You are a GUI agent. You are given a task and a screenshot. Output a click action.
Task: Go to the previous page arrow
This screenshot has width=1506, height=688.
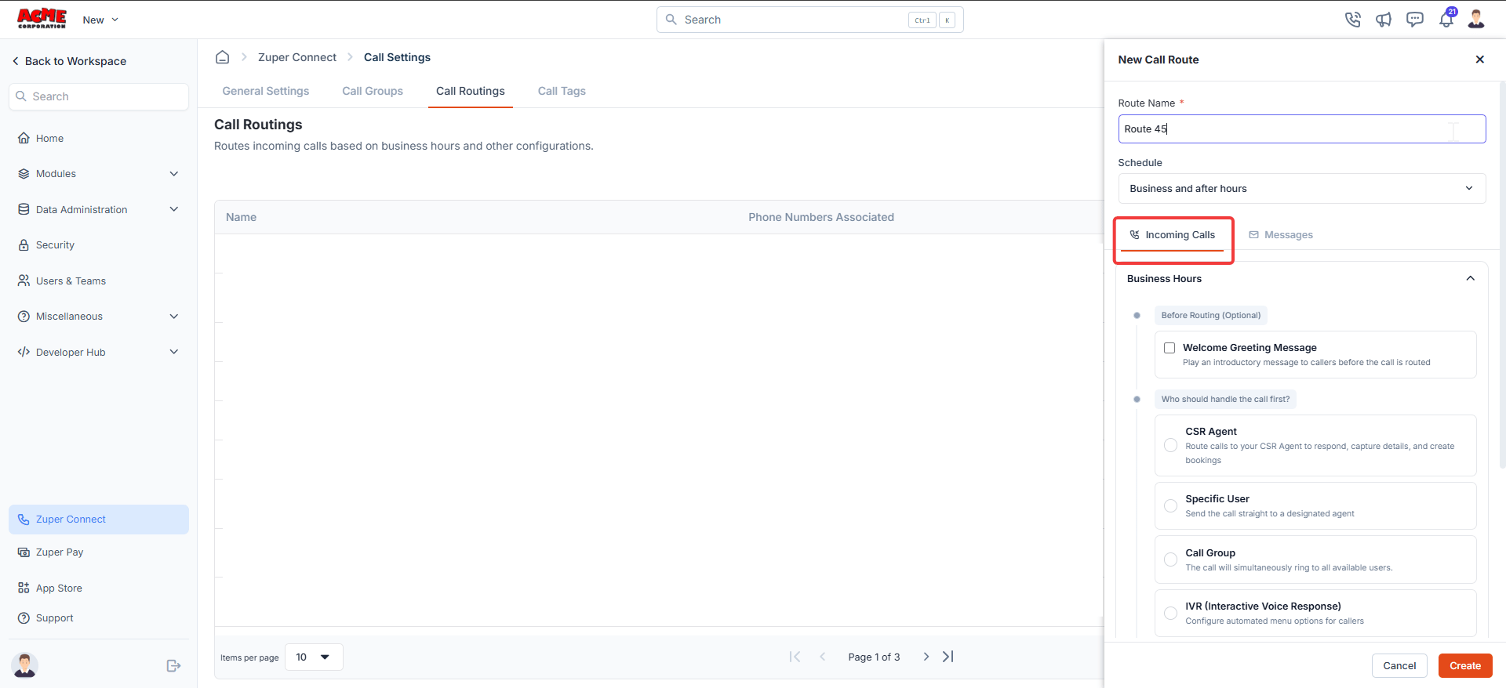coord(823,657)
